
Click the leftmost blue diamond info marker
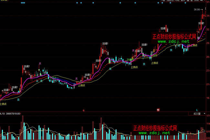21,3
